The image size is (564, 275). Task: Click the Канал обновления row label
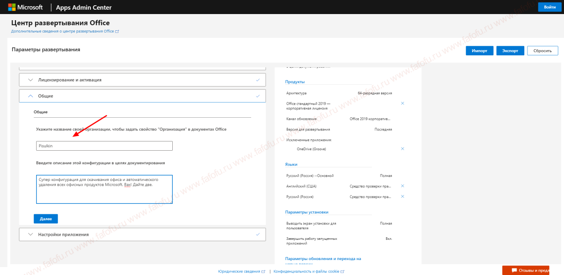(301, 119)
